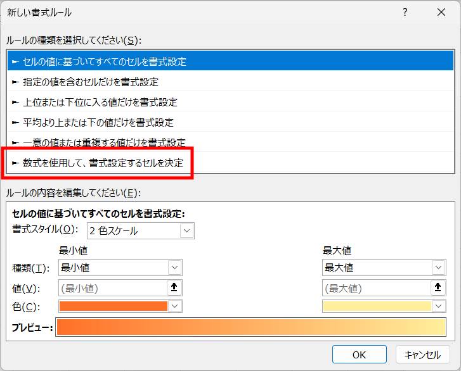Viewport: 461px width, 371px height.
Task: Select rule 数式を使用して、書式設定するセルを決定
Action: 231,163
